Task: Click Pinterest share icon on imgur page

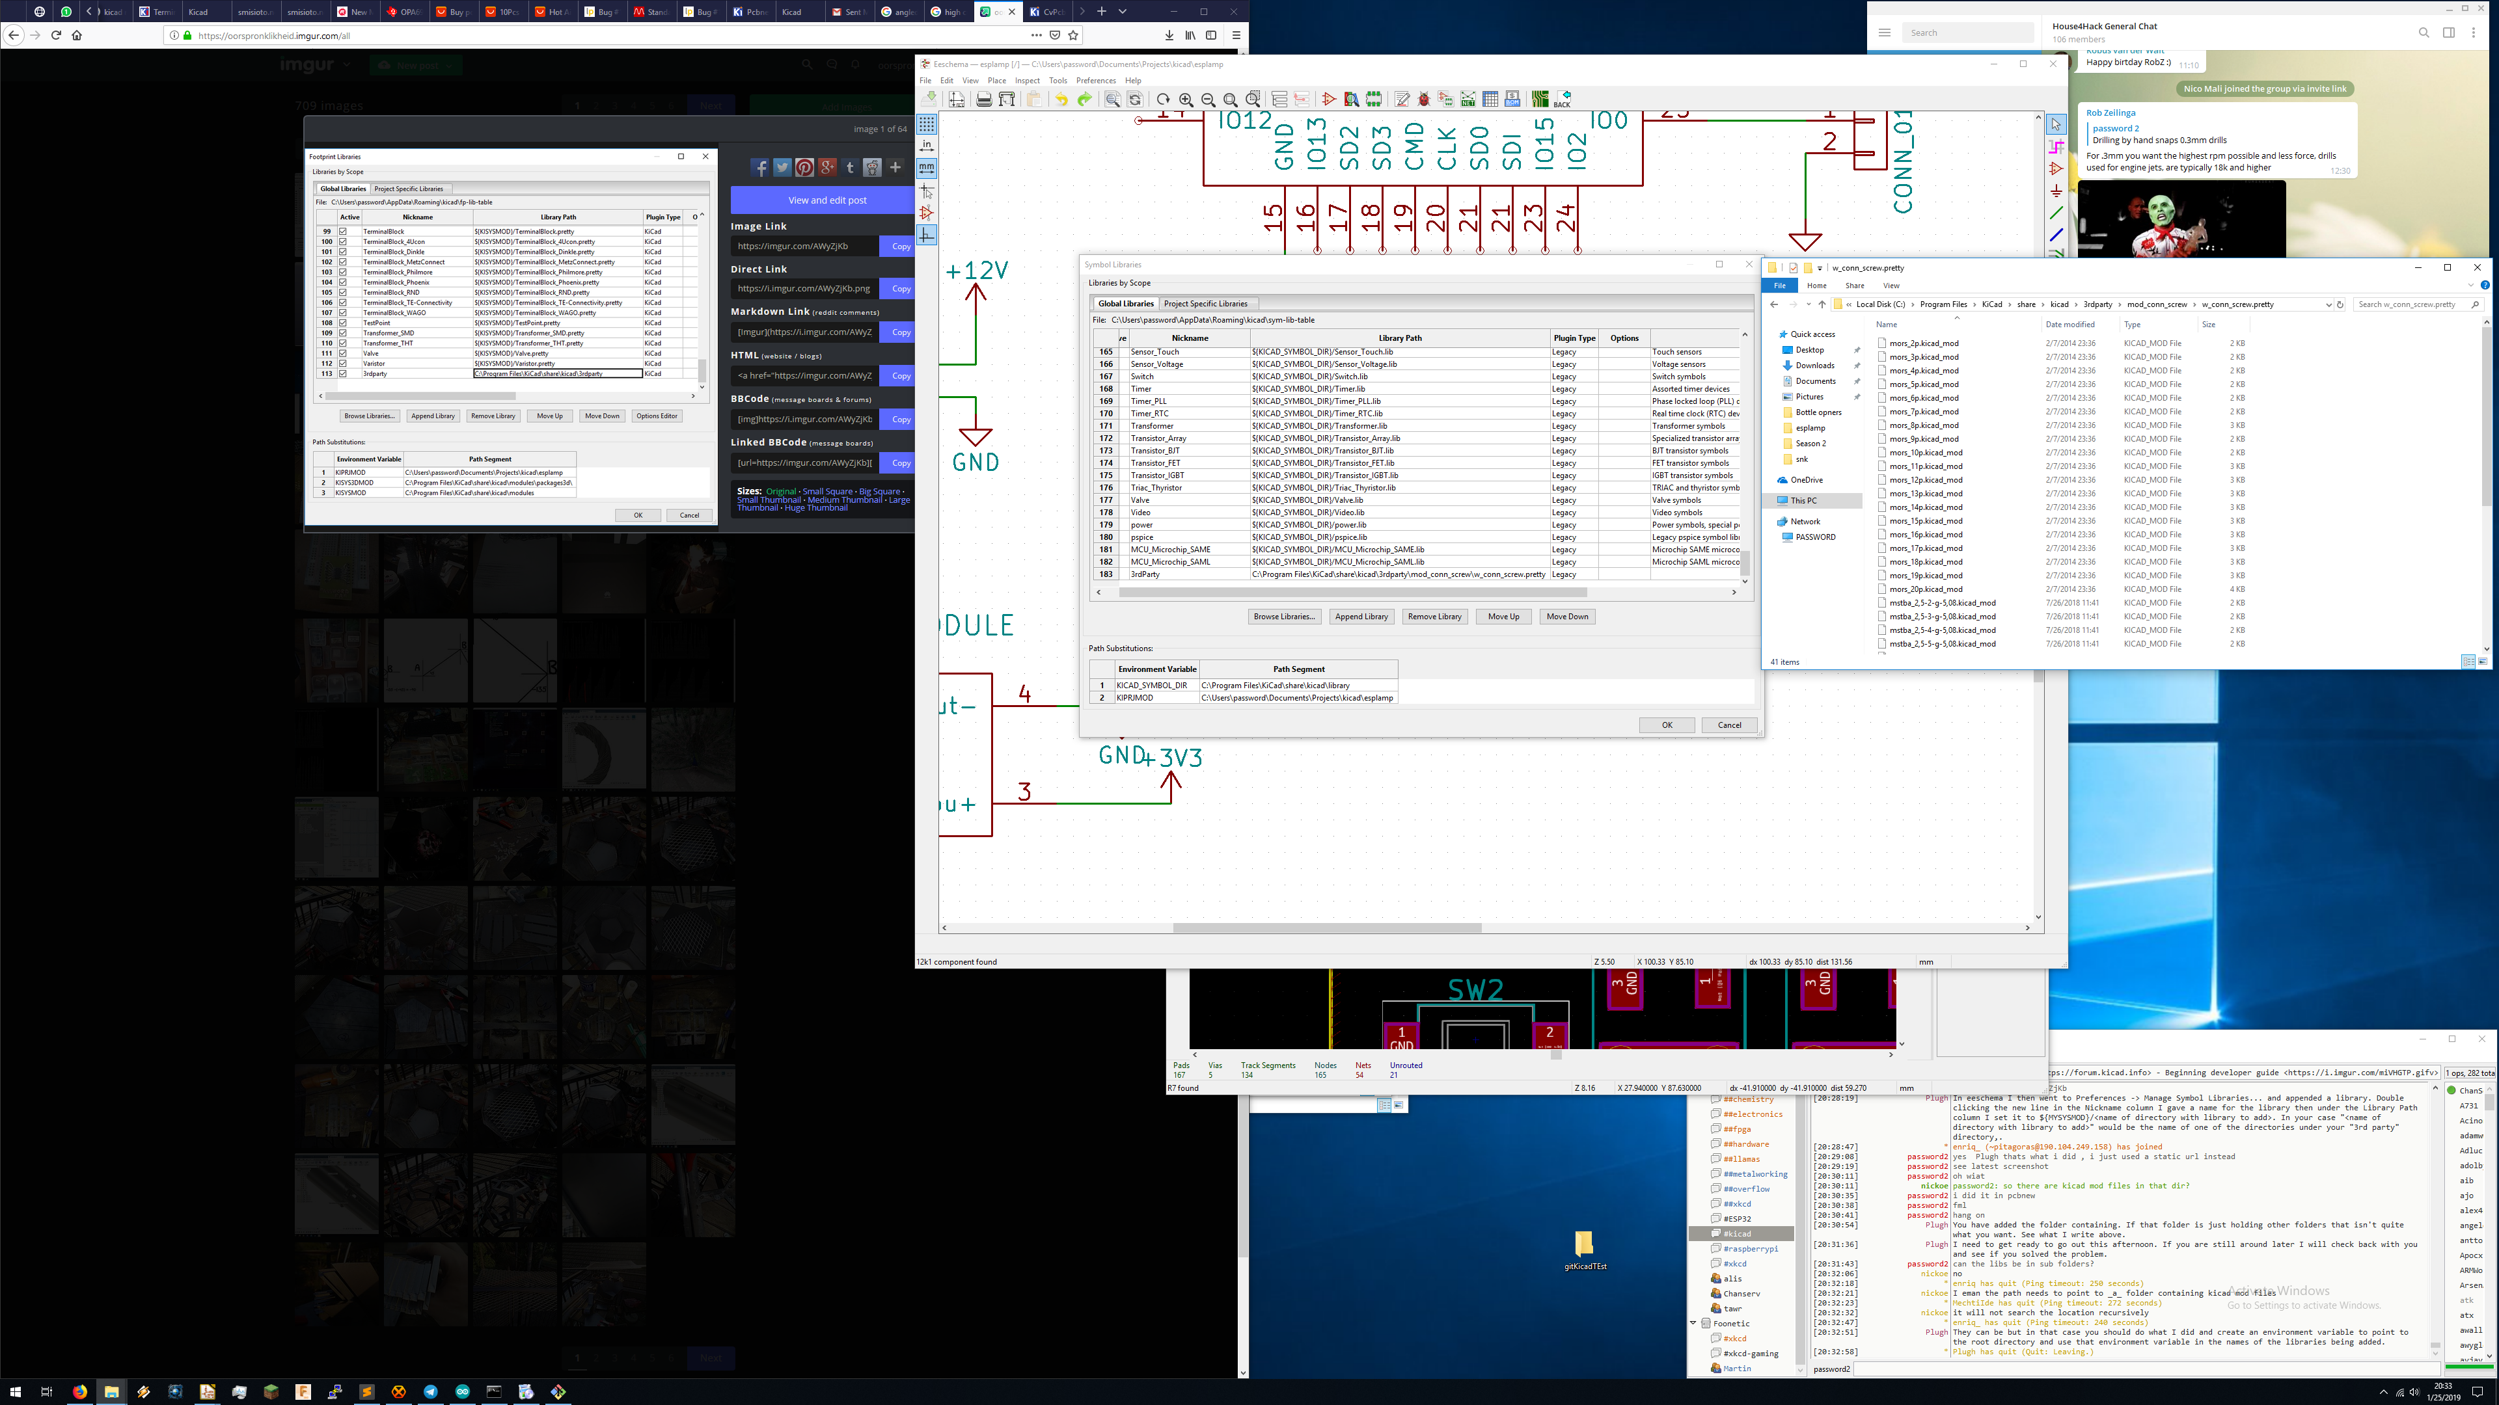Action: 804,168
